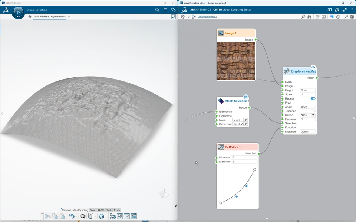The width and height of the screenshot is (356, 222).
Task: Select the lower blue curve control point in FctEditor
Action: coord(237,196)
